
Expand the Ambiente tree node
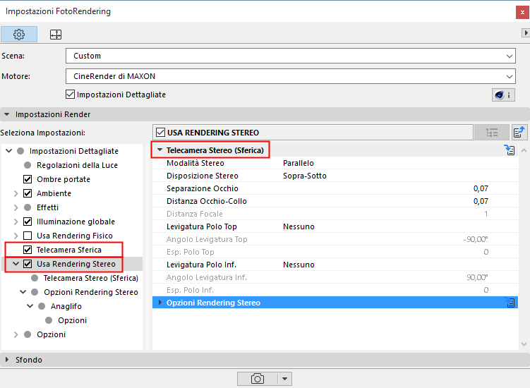pyautogui.click(x=16, y=193)
